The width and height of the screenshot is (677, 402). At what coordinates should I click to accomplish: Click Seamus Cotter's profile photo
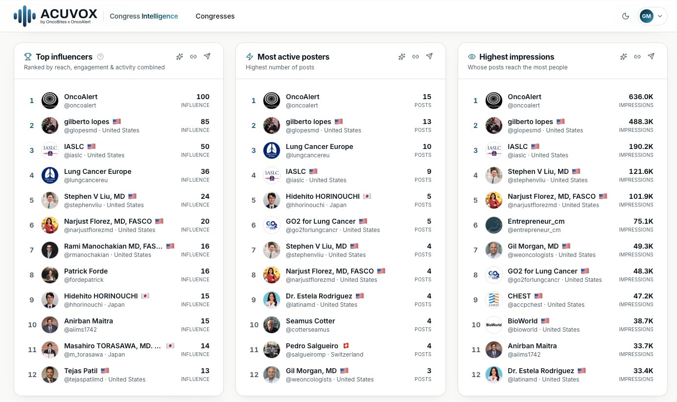coord(272,325)
